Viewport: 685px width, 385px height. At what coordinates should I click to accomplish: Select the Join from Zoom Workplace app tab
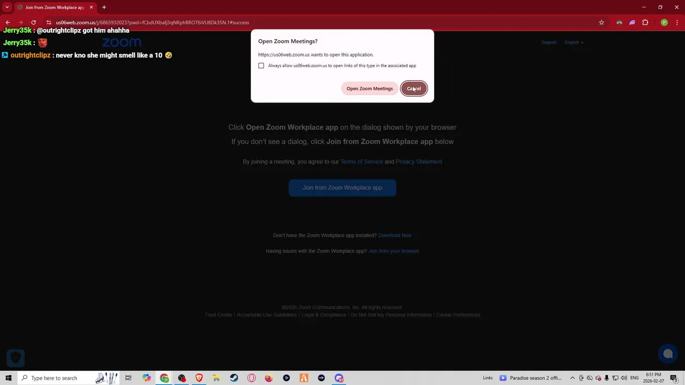click(x=55, y=7)
